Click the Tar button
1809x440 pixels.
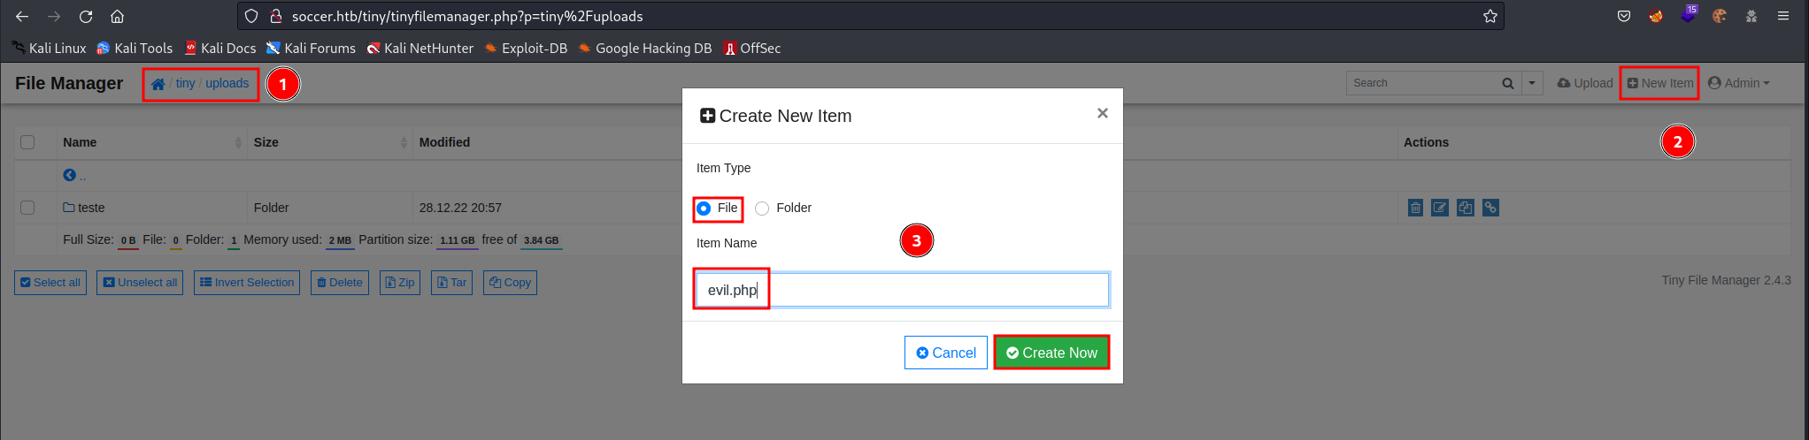pos(452,283)
